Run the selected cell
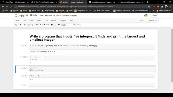173x97 pixels. pos(46,25)
